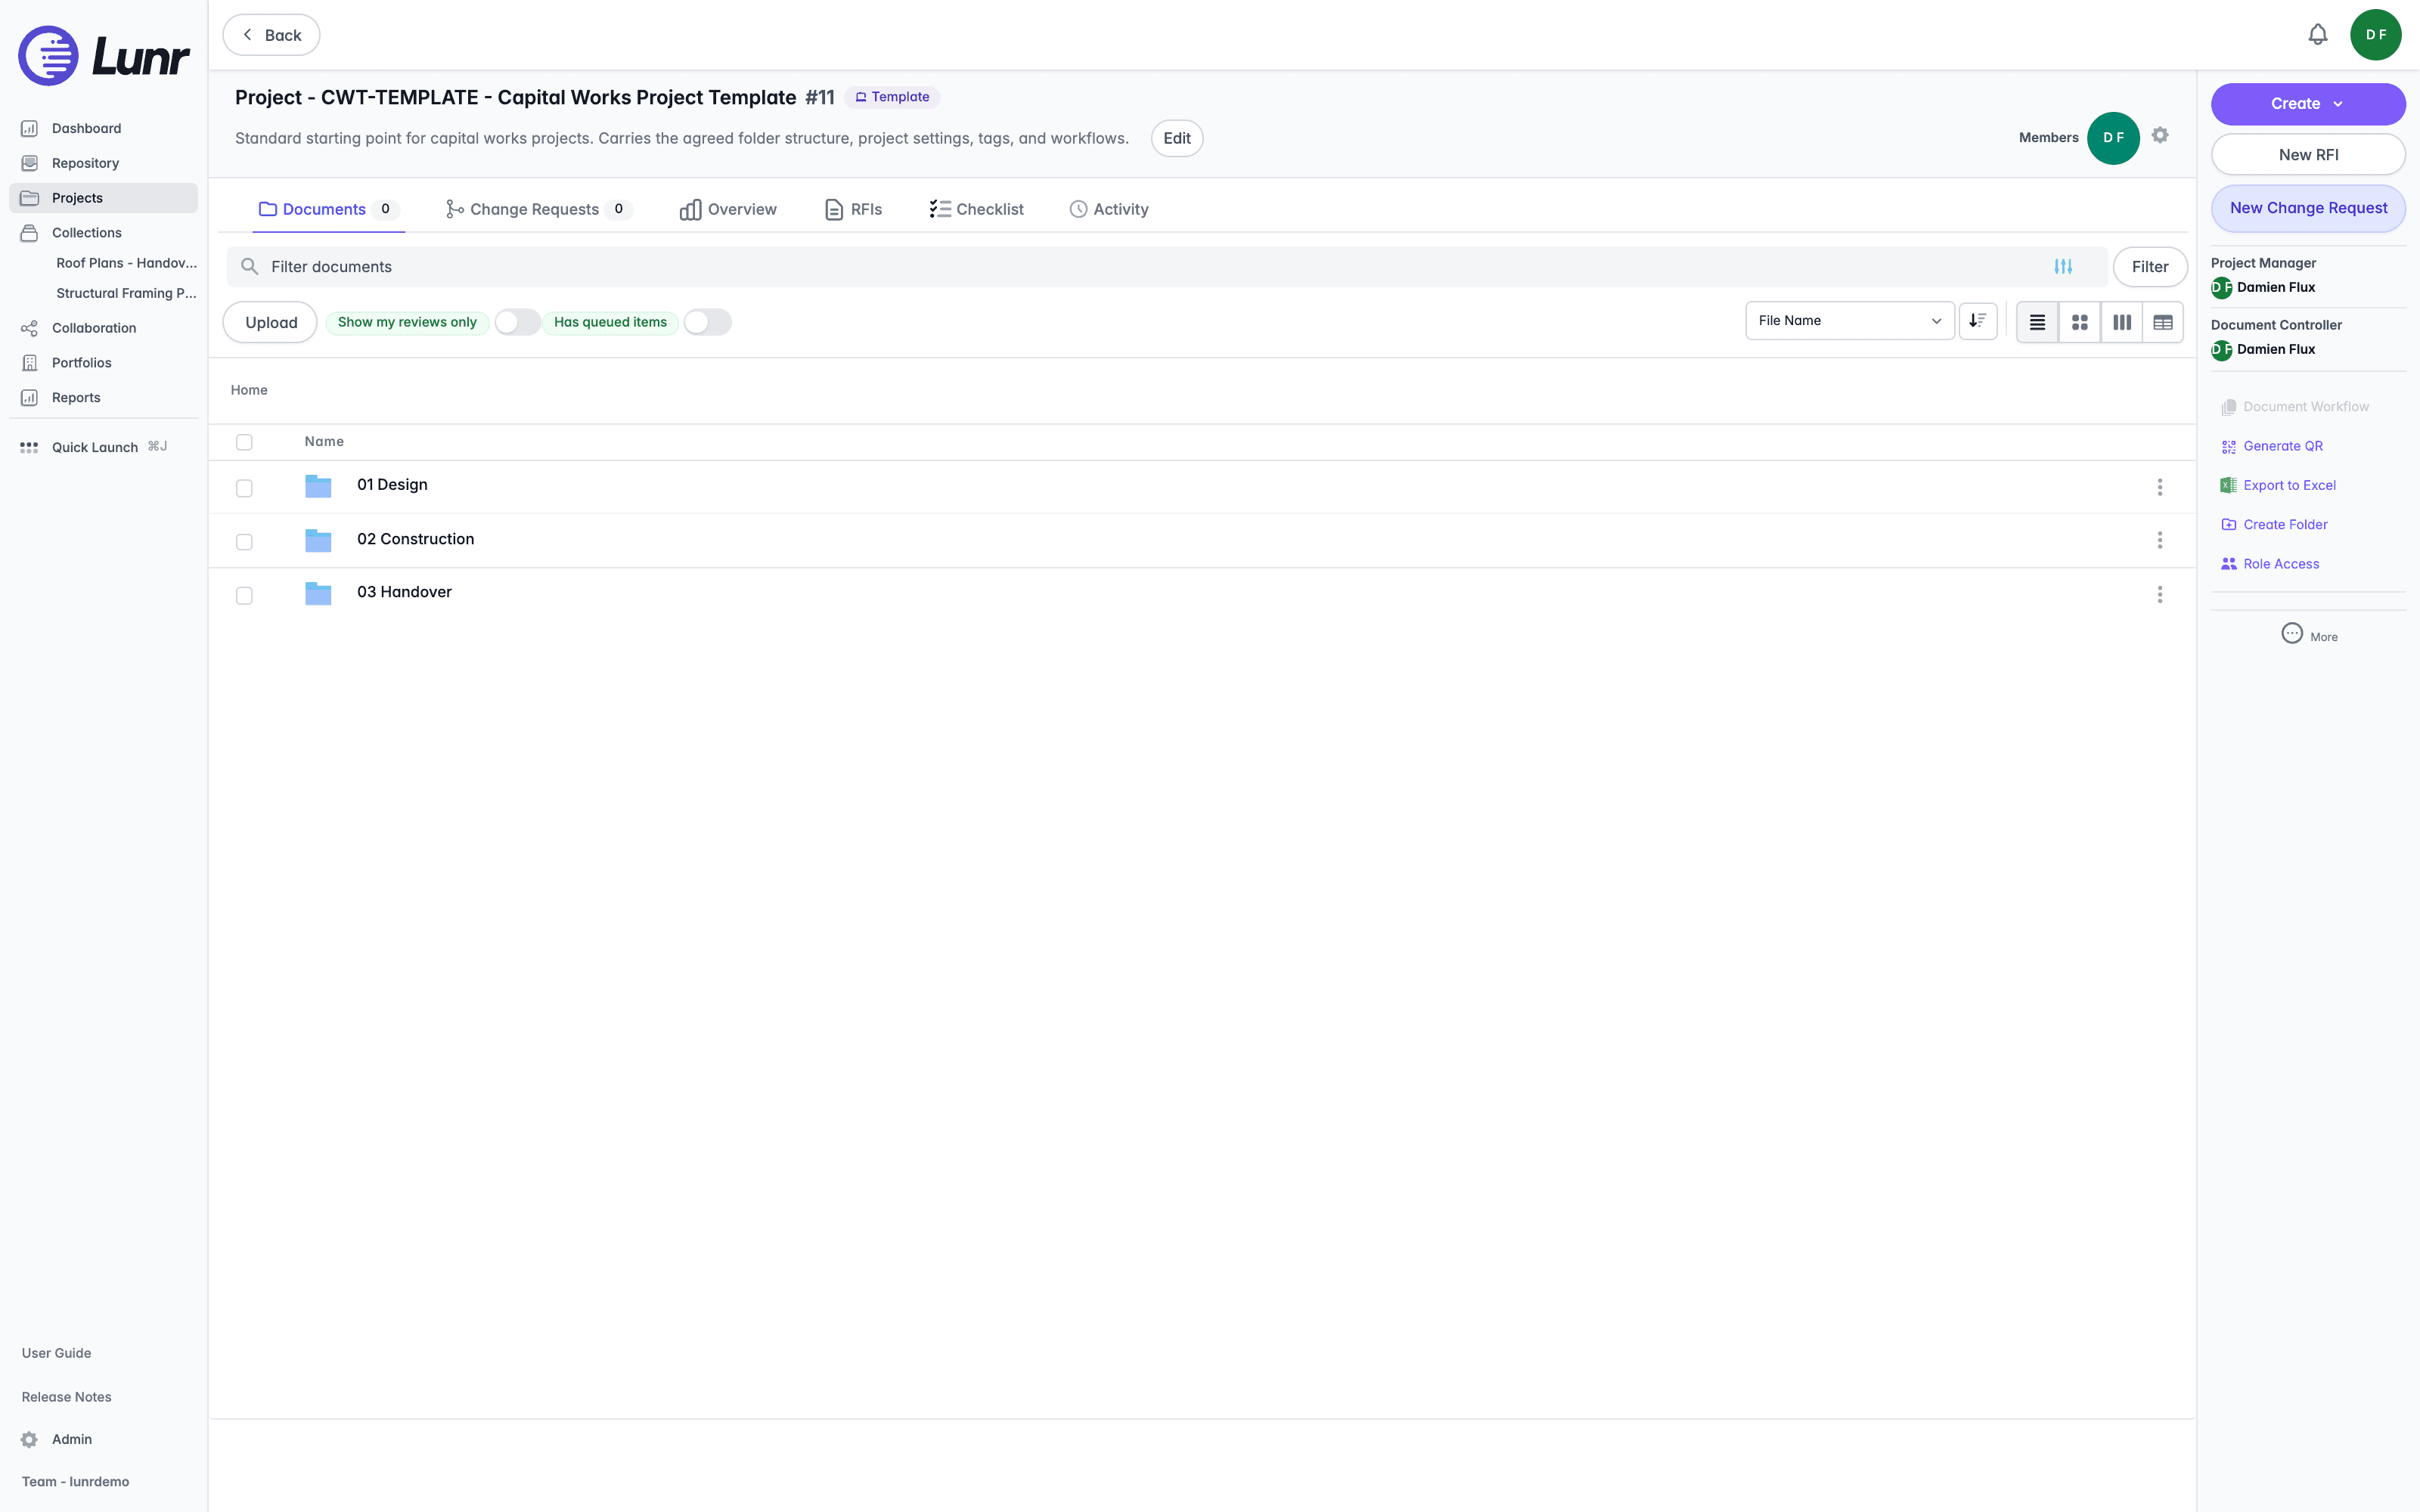The width and height of the screenshot is (2420, 1512).
Task: Click the project members settings gear
Action: tap(2160, 135)
